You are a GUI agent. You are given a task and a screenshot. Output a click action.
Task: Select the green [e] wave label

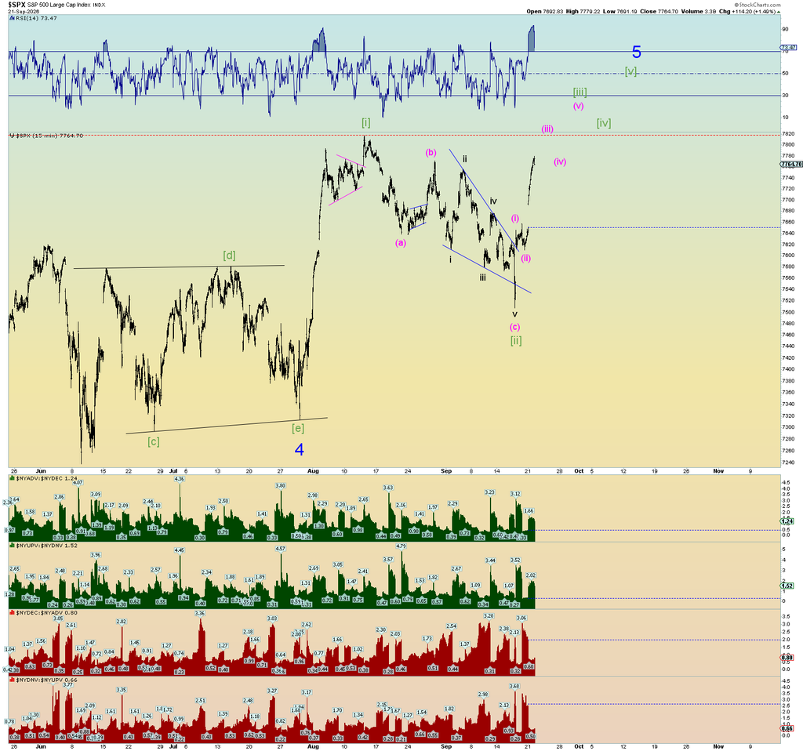click(x=298, y=428)
